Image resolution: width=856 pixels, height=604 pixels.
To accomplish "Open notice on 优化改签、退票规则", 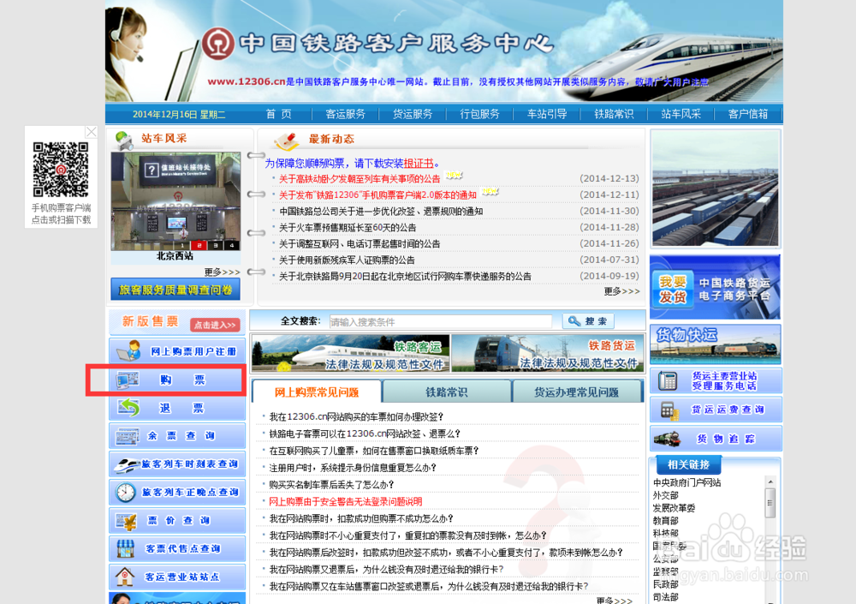I will point(381,211).
